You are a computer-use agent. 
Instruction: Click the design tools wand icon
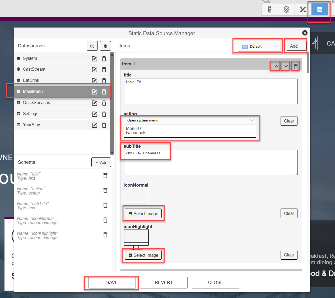pos(303,10)
